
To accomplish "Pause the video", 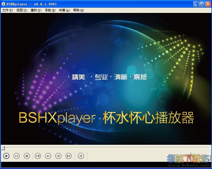I will (x=17, y=156).
